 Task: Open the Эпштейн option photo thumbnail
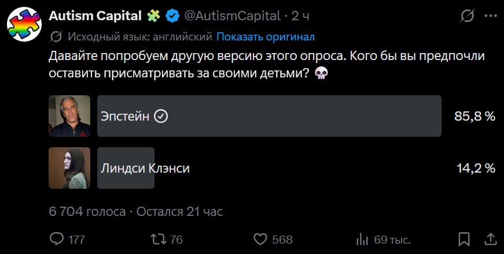[69, 116]
